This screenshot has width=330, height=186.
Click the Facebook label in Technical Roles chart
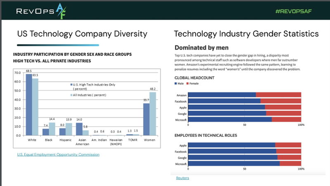[x=181, y=152]
